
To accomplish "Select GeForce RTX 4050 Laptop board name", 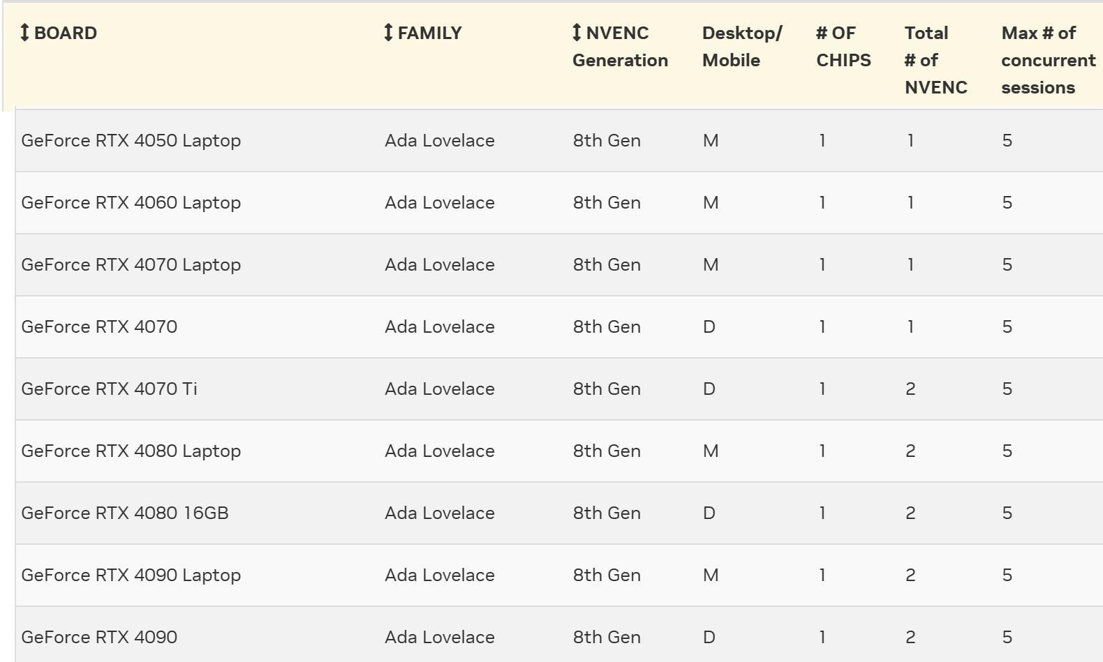I will click(x=131, y=140).
